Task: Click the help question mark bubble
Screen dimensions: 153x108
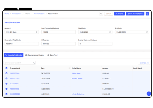Action: click(x=149, y=94)
